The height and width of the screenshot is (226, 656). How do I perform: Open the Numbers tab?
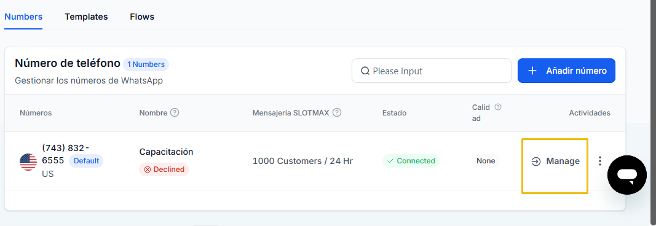pyautogui.click(x=23, y=17)
